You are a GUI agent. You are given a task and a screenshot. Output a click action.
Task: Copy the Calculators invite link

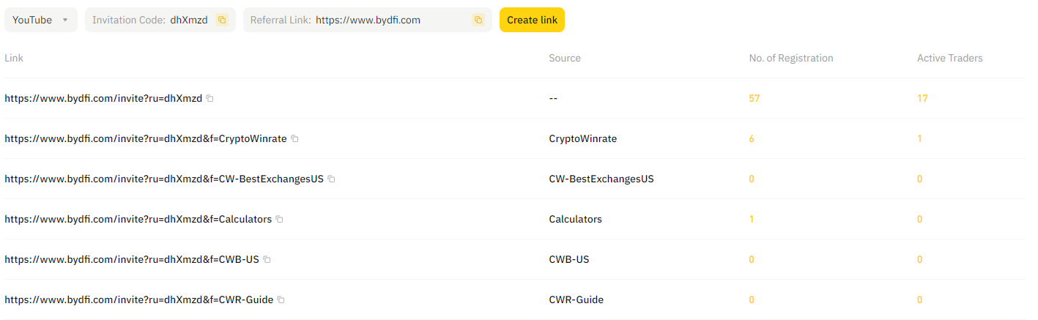279,219
